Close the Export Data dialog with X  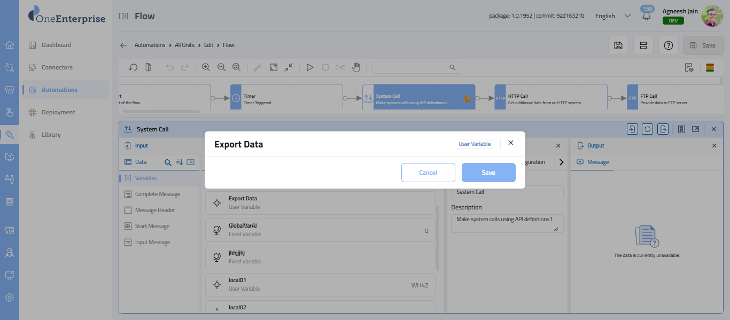[510, 143]
